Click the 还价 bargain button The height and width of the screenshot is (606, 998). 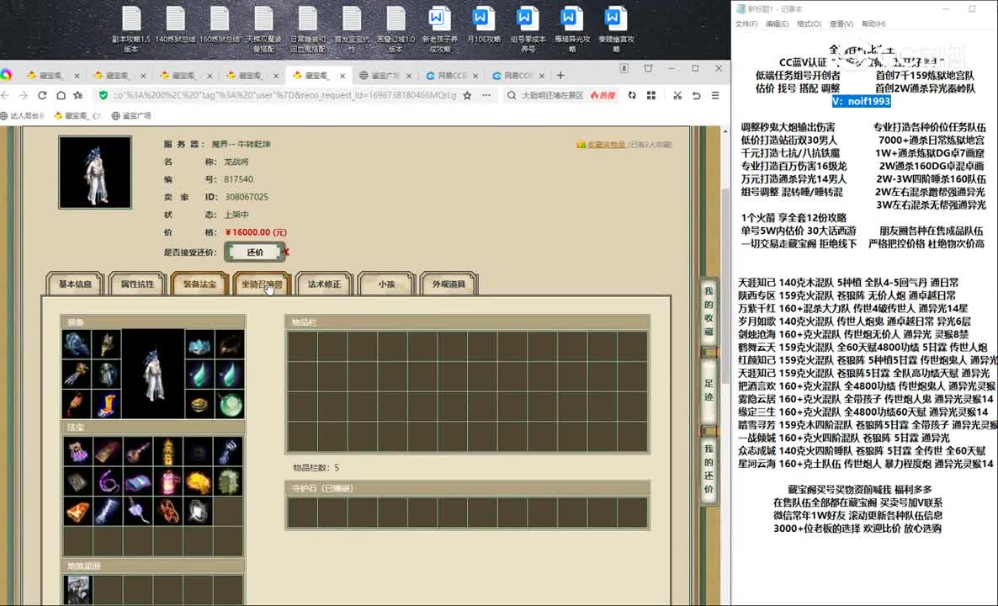[255, 252]
